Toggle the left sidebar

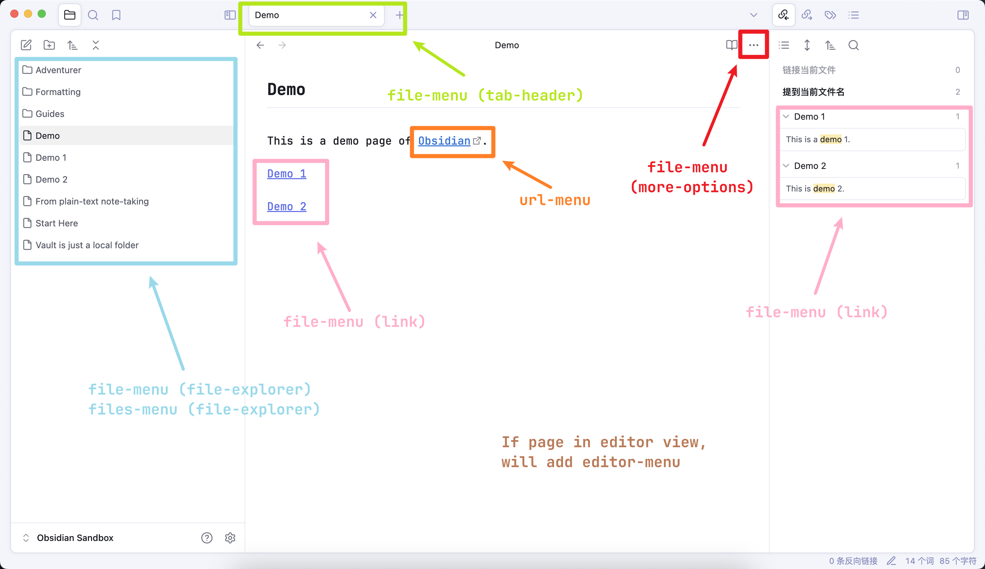230,15
